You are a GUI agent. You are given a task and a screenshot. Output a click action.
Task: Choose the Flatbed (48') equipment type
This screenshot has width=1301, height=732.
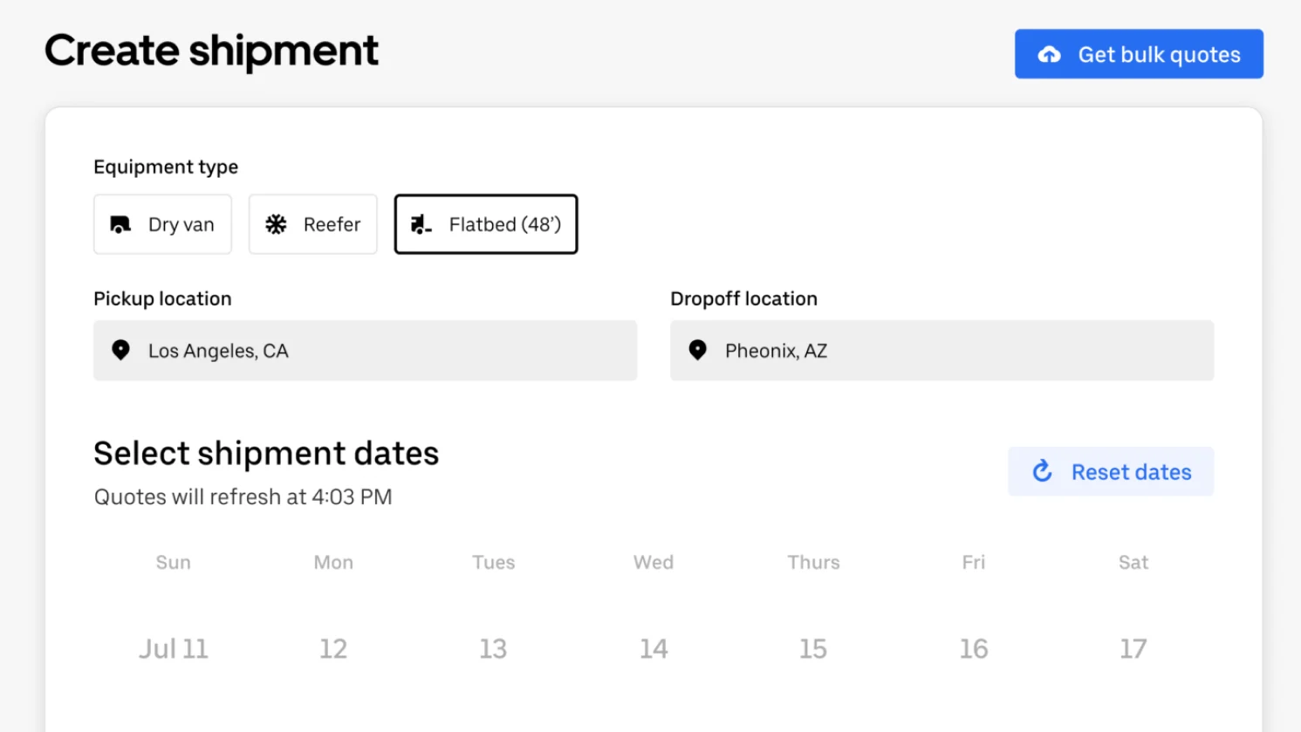coord(485,224)
